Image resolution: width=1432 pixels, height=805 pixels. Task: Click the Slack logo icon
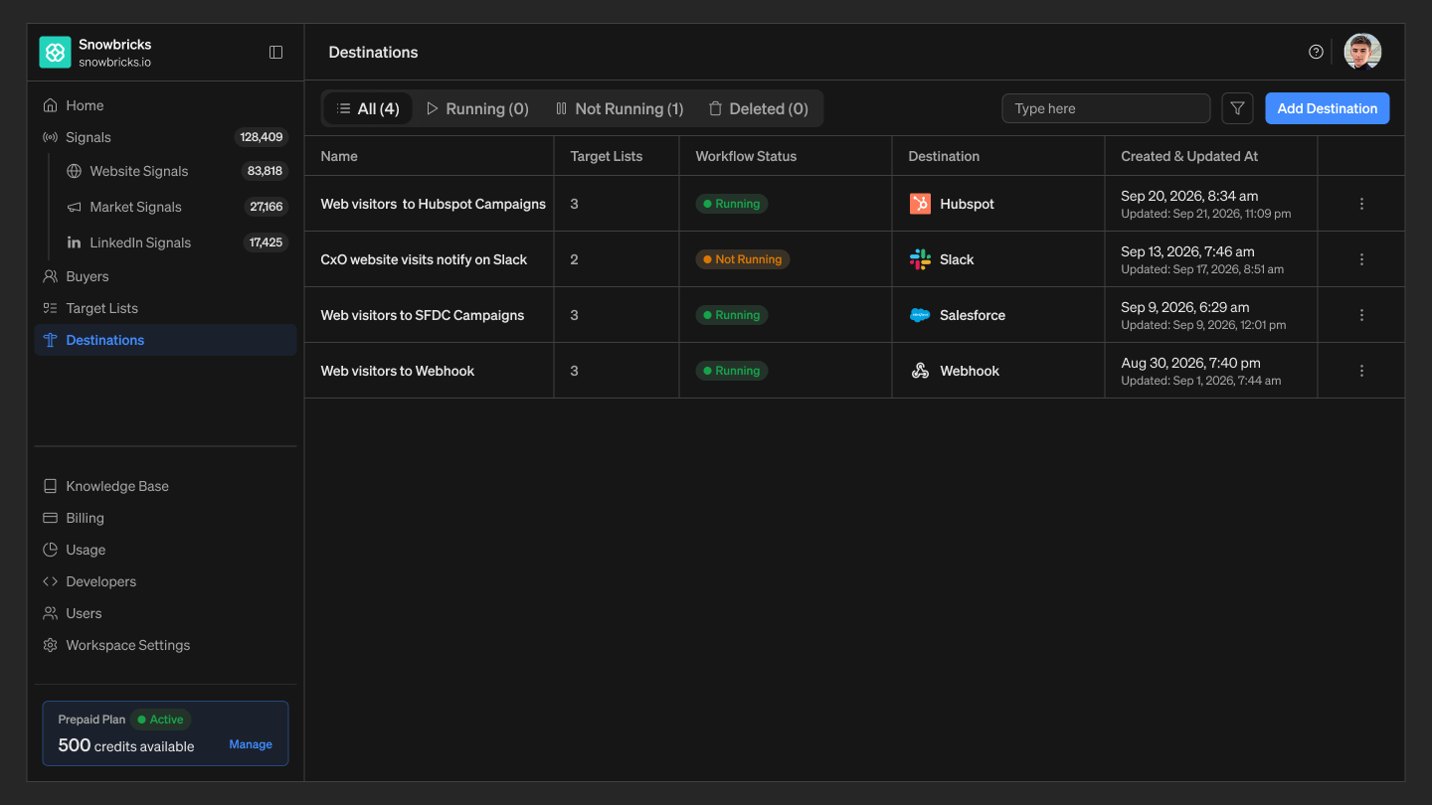point(920,259)
